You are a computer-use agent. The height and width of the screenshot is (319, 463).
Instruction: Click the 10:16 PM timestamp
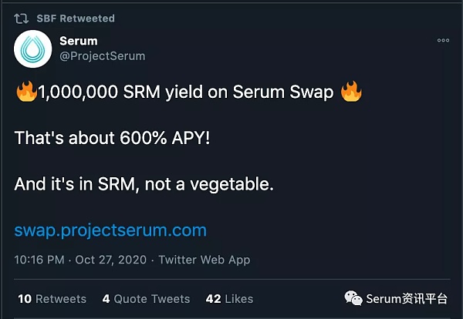(x=39, y=260)
